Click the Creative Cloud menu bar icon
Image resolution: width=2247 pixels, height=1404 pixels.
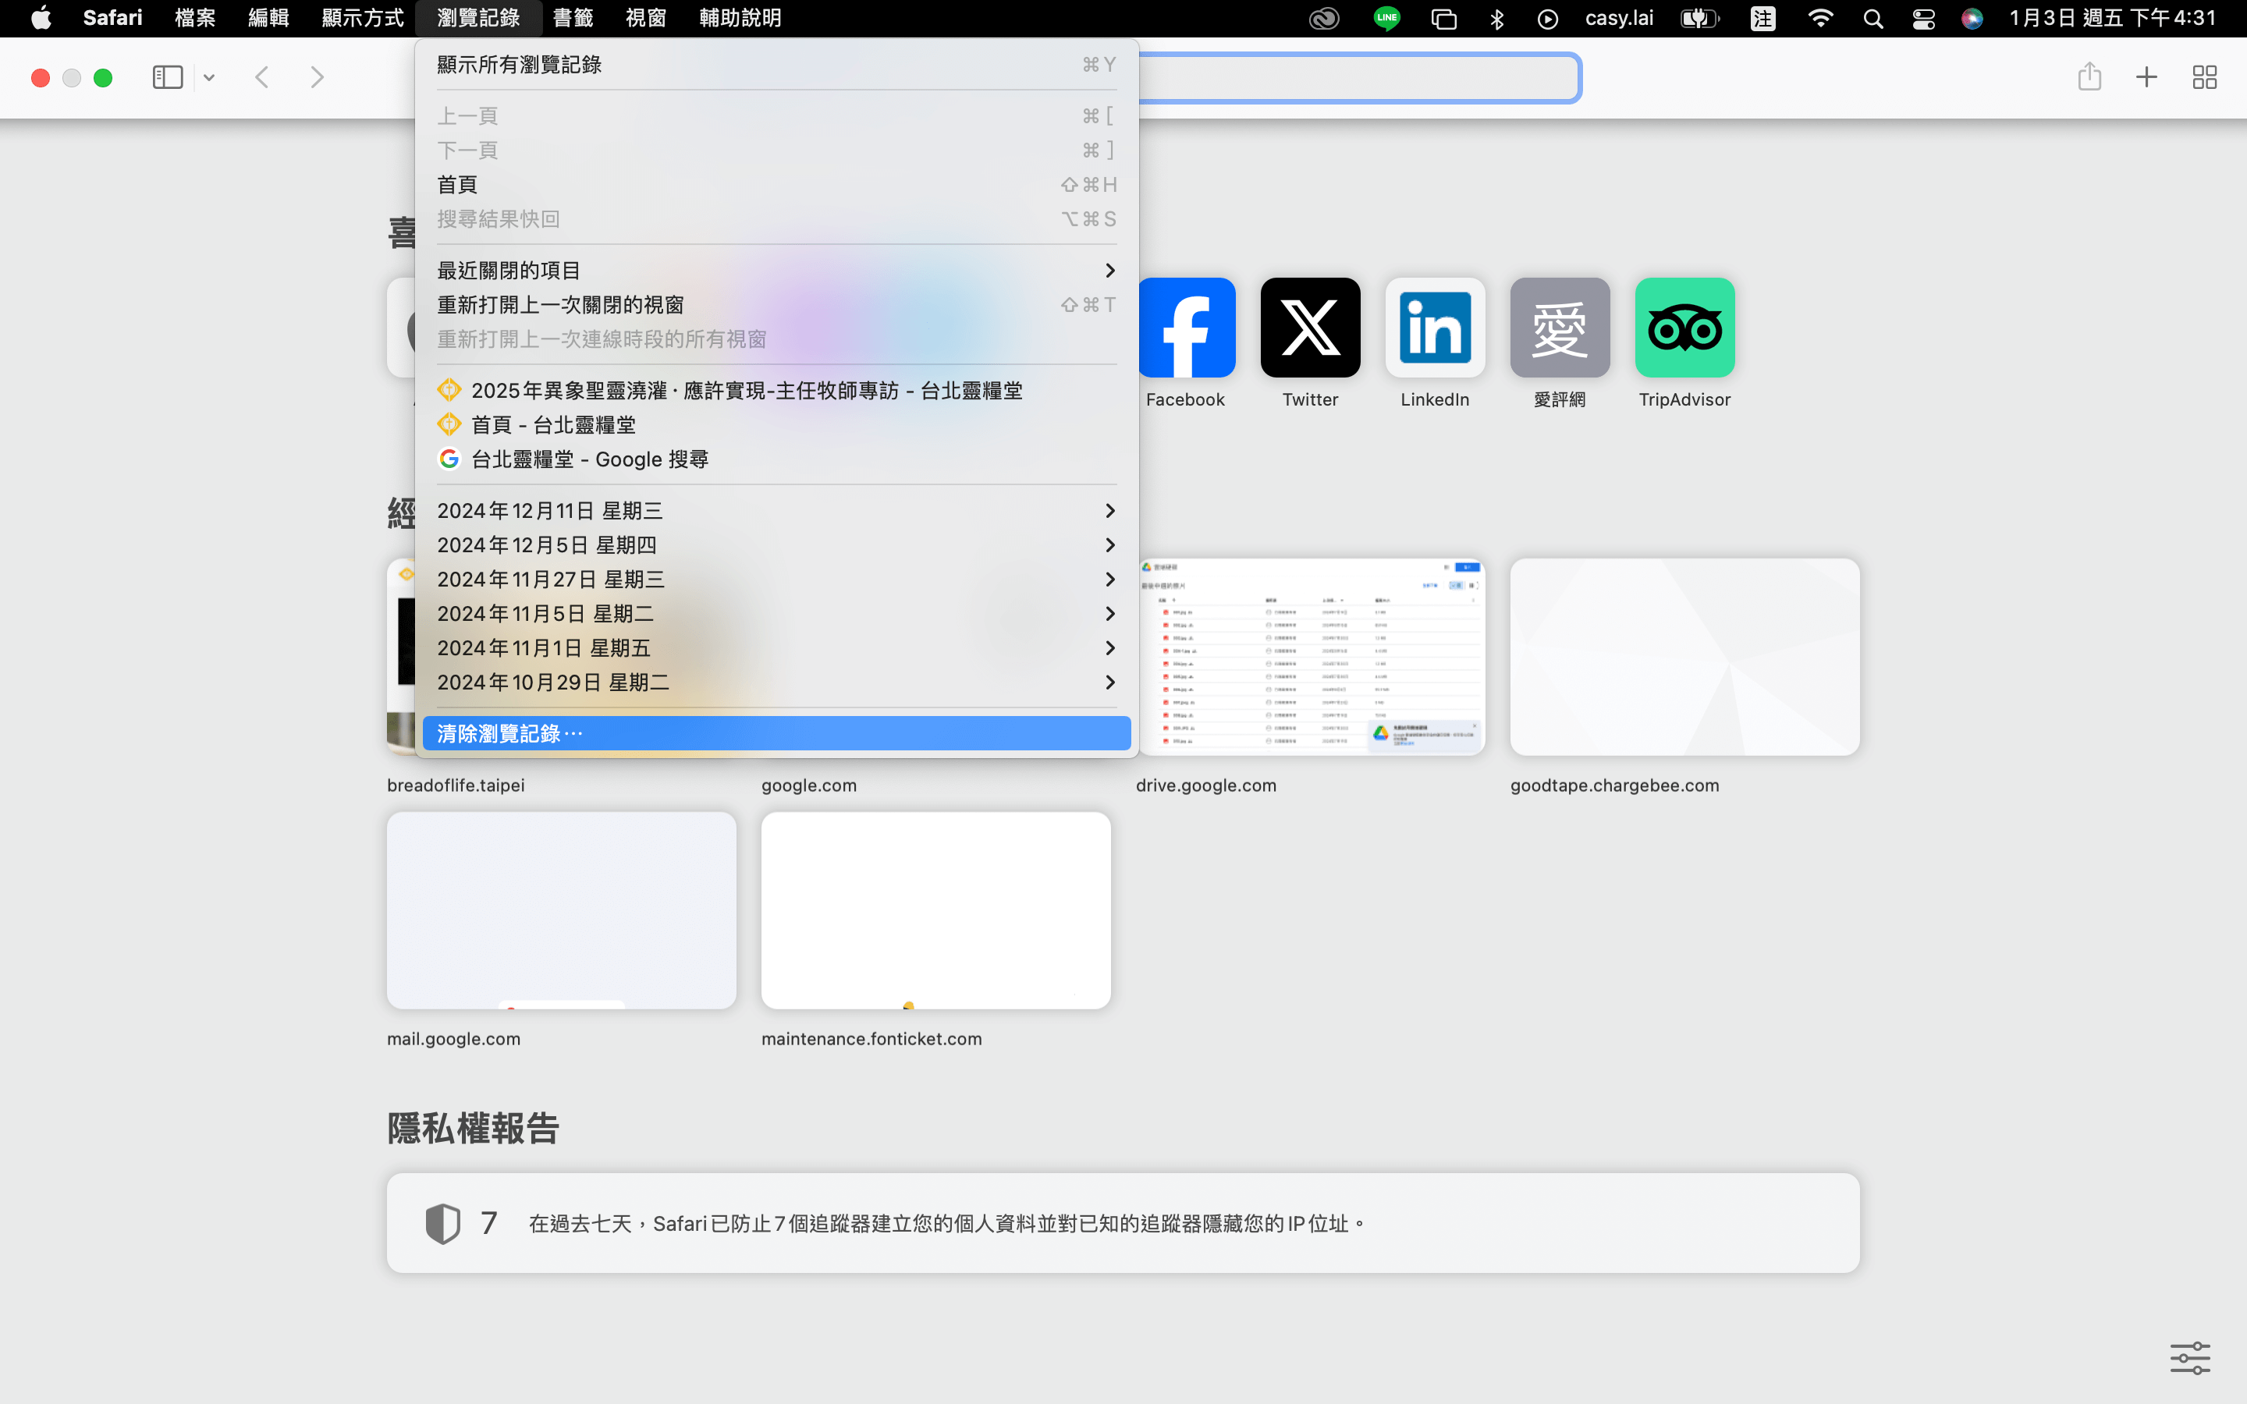pos(1323,19)
